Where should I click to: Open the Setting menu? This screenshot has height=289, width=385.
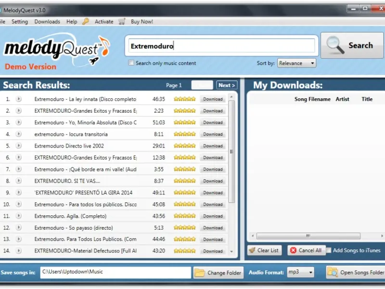click(20, 22)
